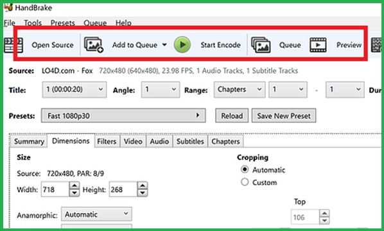Switch to the Subtitles tab

190,141
